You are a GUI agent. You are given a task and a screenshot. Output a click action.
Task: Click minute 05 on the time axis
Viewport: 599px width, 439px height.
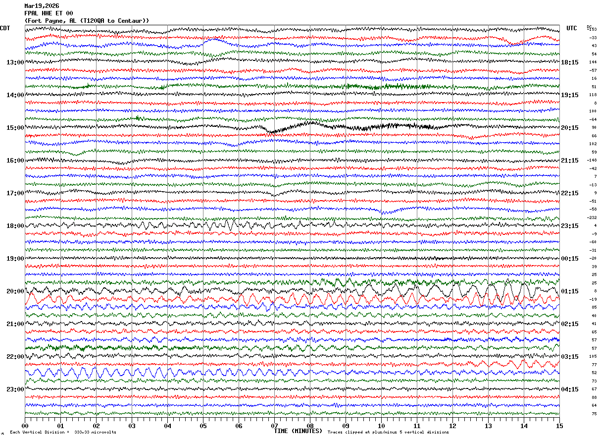203,426
